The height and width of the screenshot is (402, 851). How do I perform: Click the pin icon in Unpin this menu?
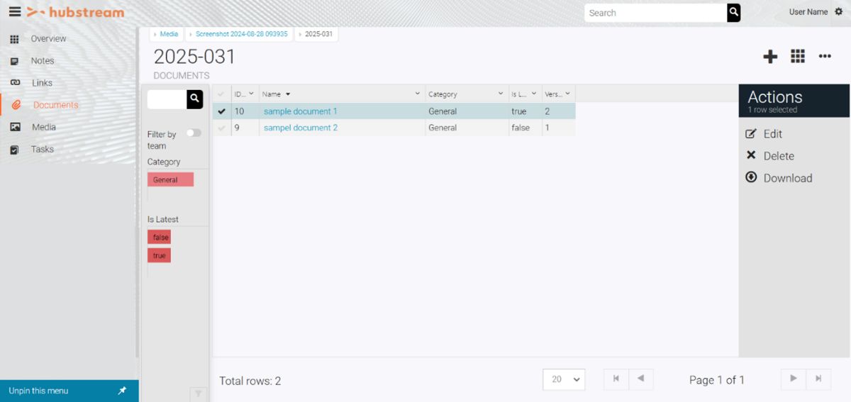pyautogui.click(x=122, y=391)
